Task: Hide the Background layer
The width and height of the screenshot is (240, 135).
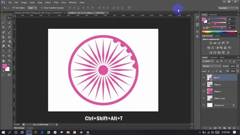Action: (x=204, y=105)
